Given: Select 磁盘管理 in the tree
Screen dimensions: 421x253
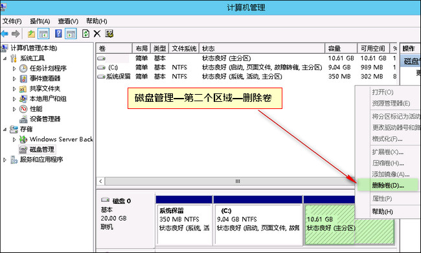Looking at the screenshot, I should pyautogui.click(x=42, y=149).
